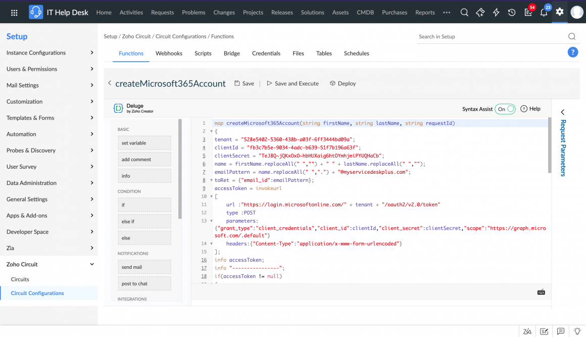View the recent history clock icon
The height and width of the screenshot is (337, 586).
click(x=512, y=12)
